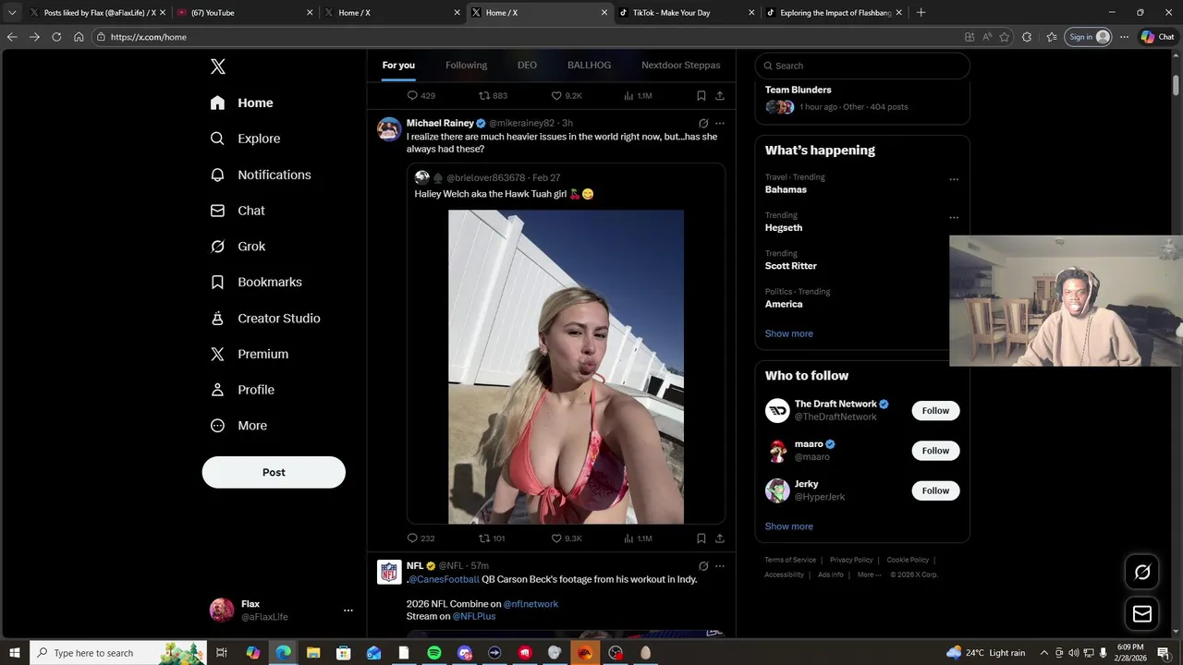Viewport: 1183px width, 665px height.
Task: Show more in Who to follow
Action: pyautogui.click(x=789, y=526)
